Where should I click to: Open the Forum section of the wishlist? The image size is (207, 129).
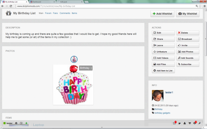(x=48, y=13)
